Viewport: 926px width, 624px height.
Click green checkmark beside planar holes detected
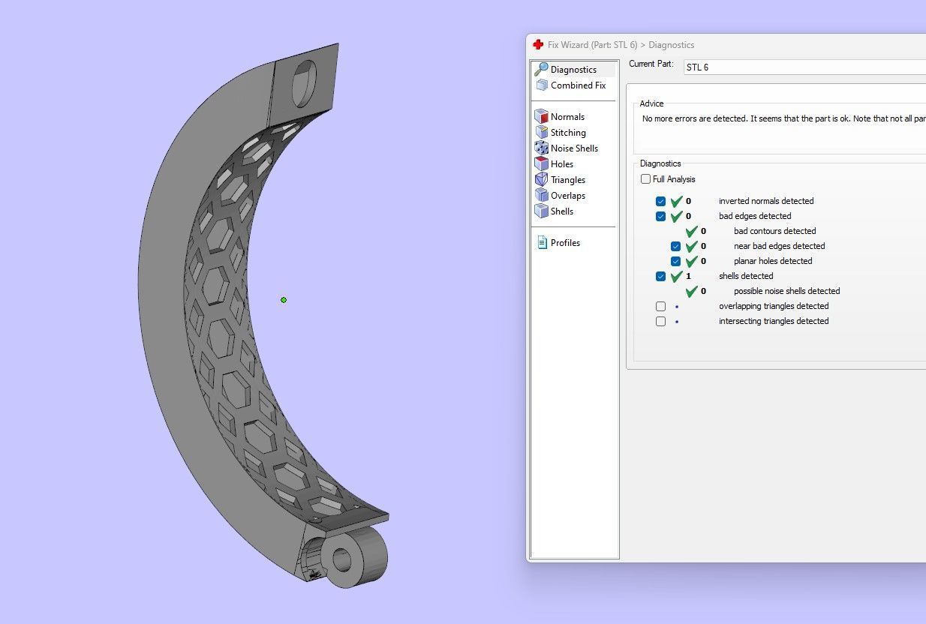(x=691, y=261)
